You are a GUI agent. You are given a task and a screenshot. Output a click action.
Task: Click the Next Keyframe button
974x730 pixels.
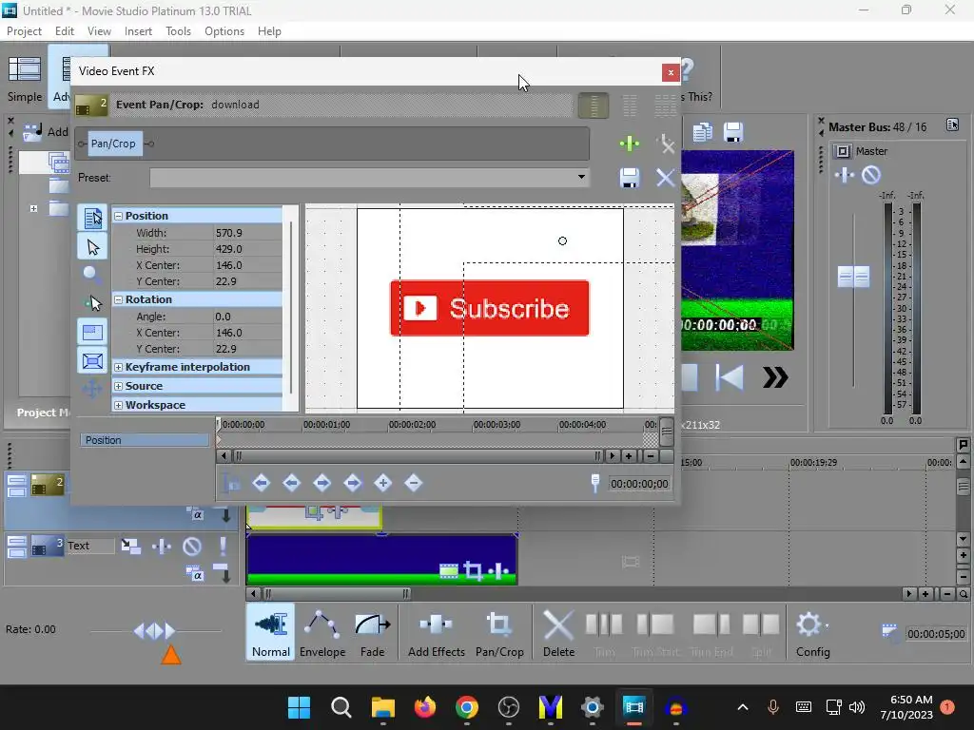321,483
